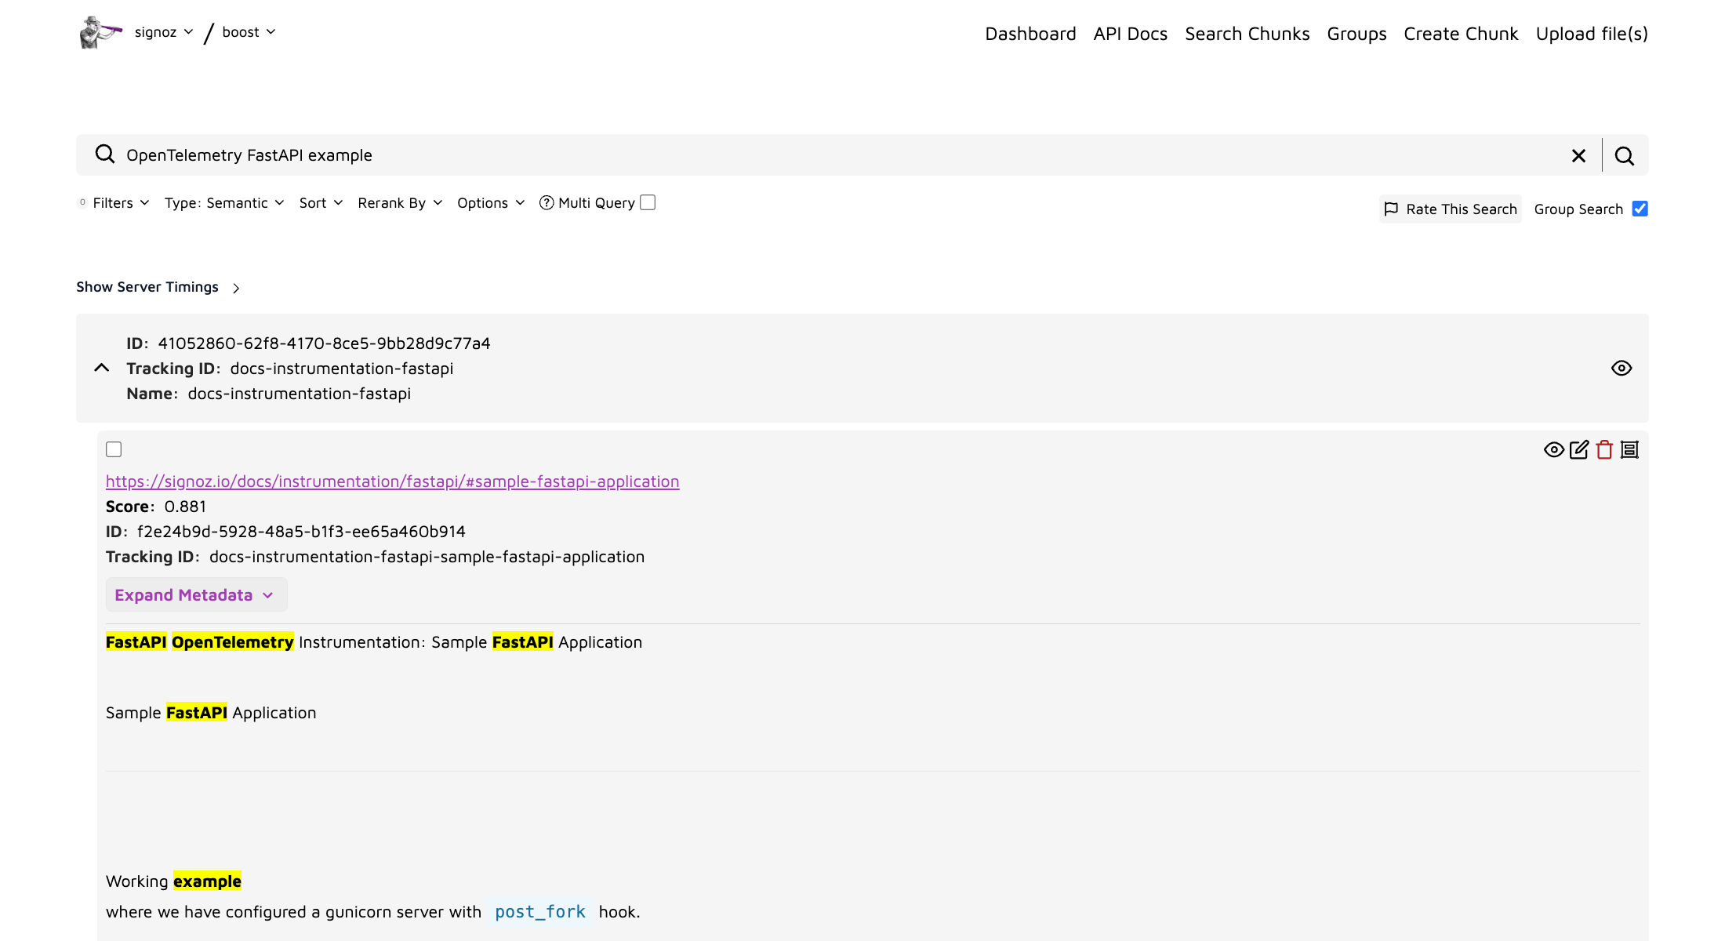Screen dimensions: 1725x941
Task: Go to Create Chunk
Action: click(x=1461, y=34)
